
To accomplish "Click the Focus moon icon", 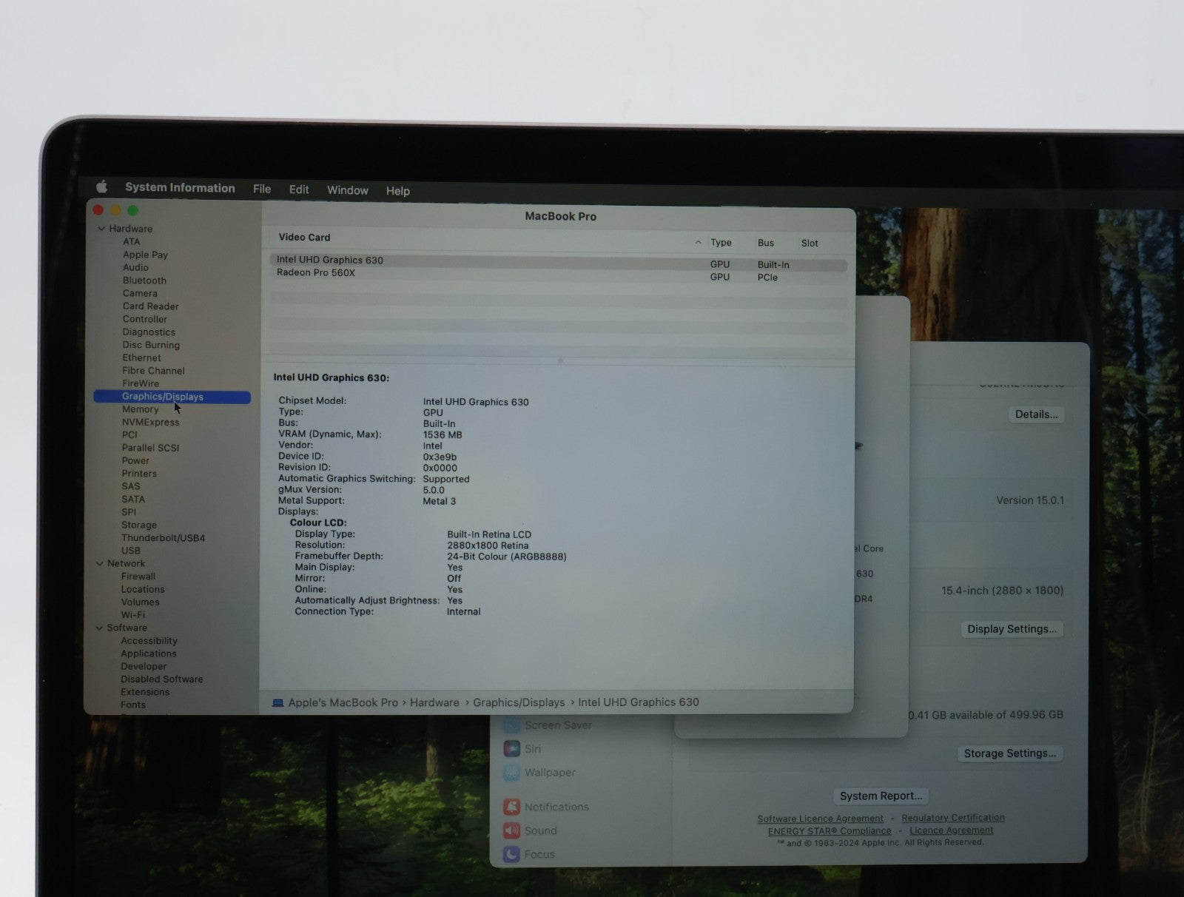I will (x=511, y=854).
